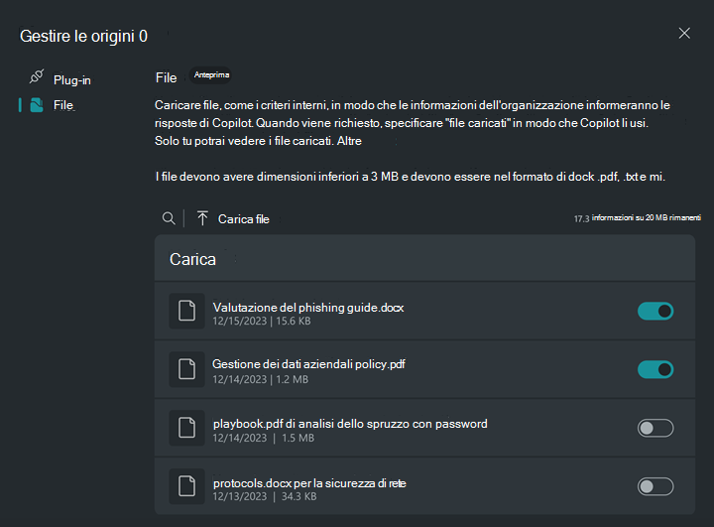Click the search magnifier icon
The width and height of the screenshot is (714, 527).
coord(169,218)
